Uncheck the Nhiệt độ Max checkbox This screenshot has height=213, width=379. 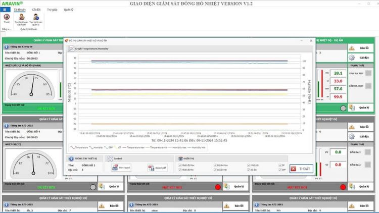click(179, 165)
